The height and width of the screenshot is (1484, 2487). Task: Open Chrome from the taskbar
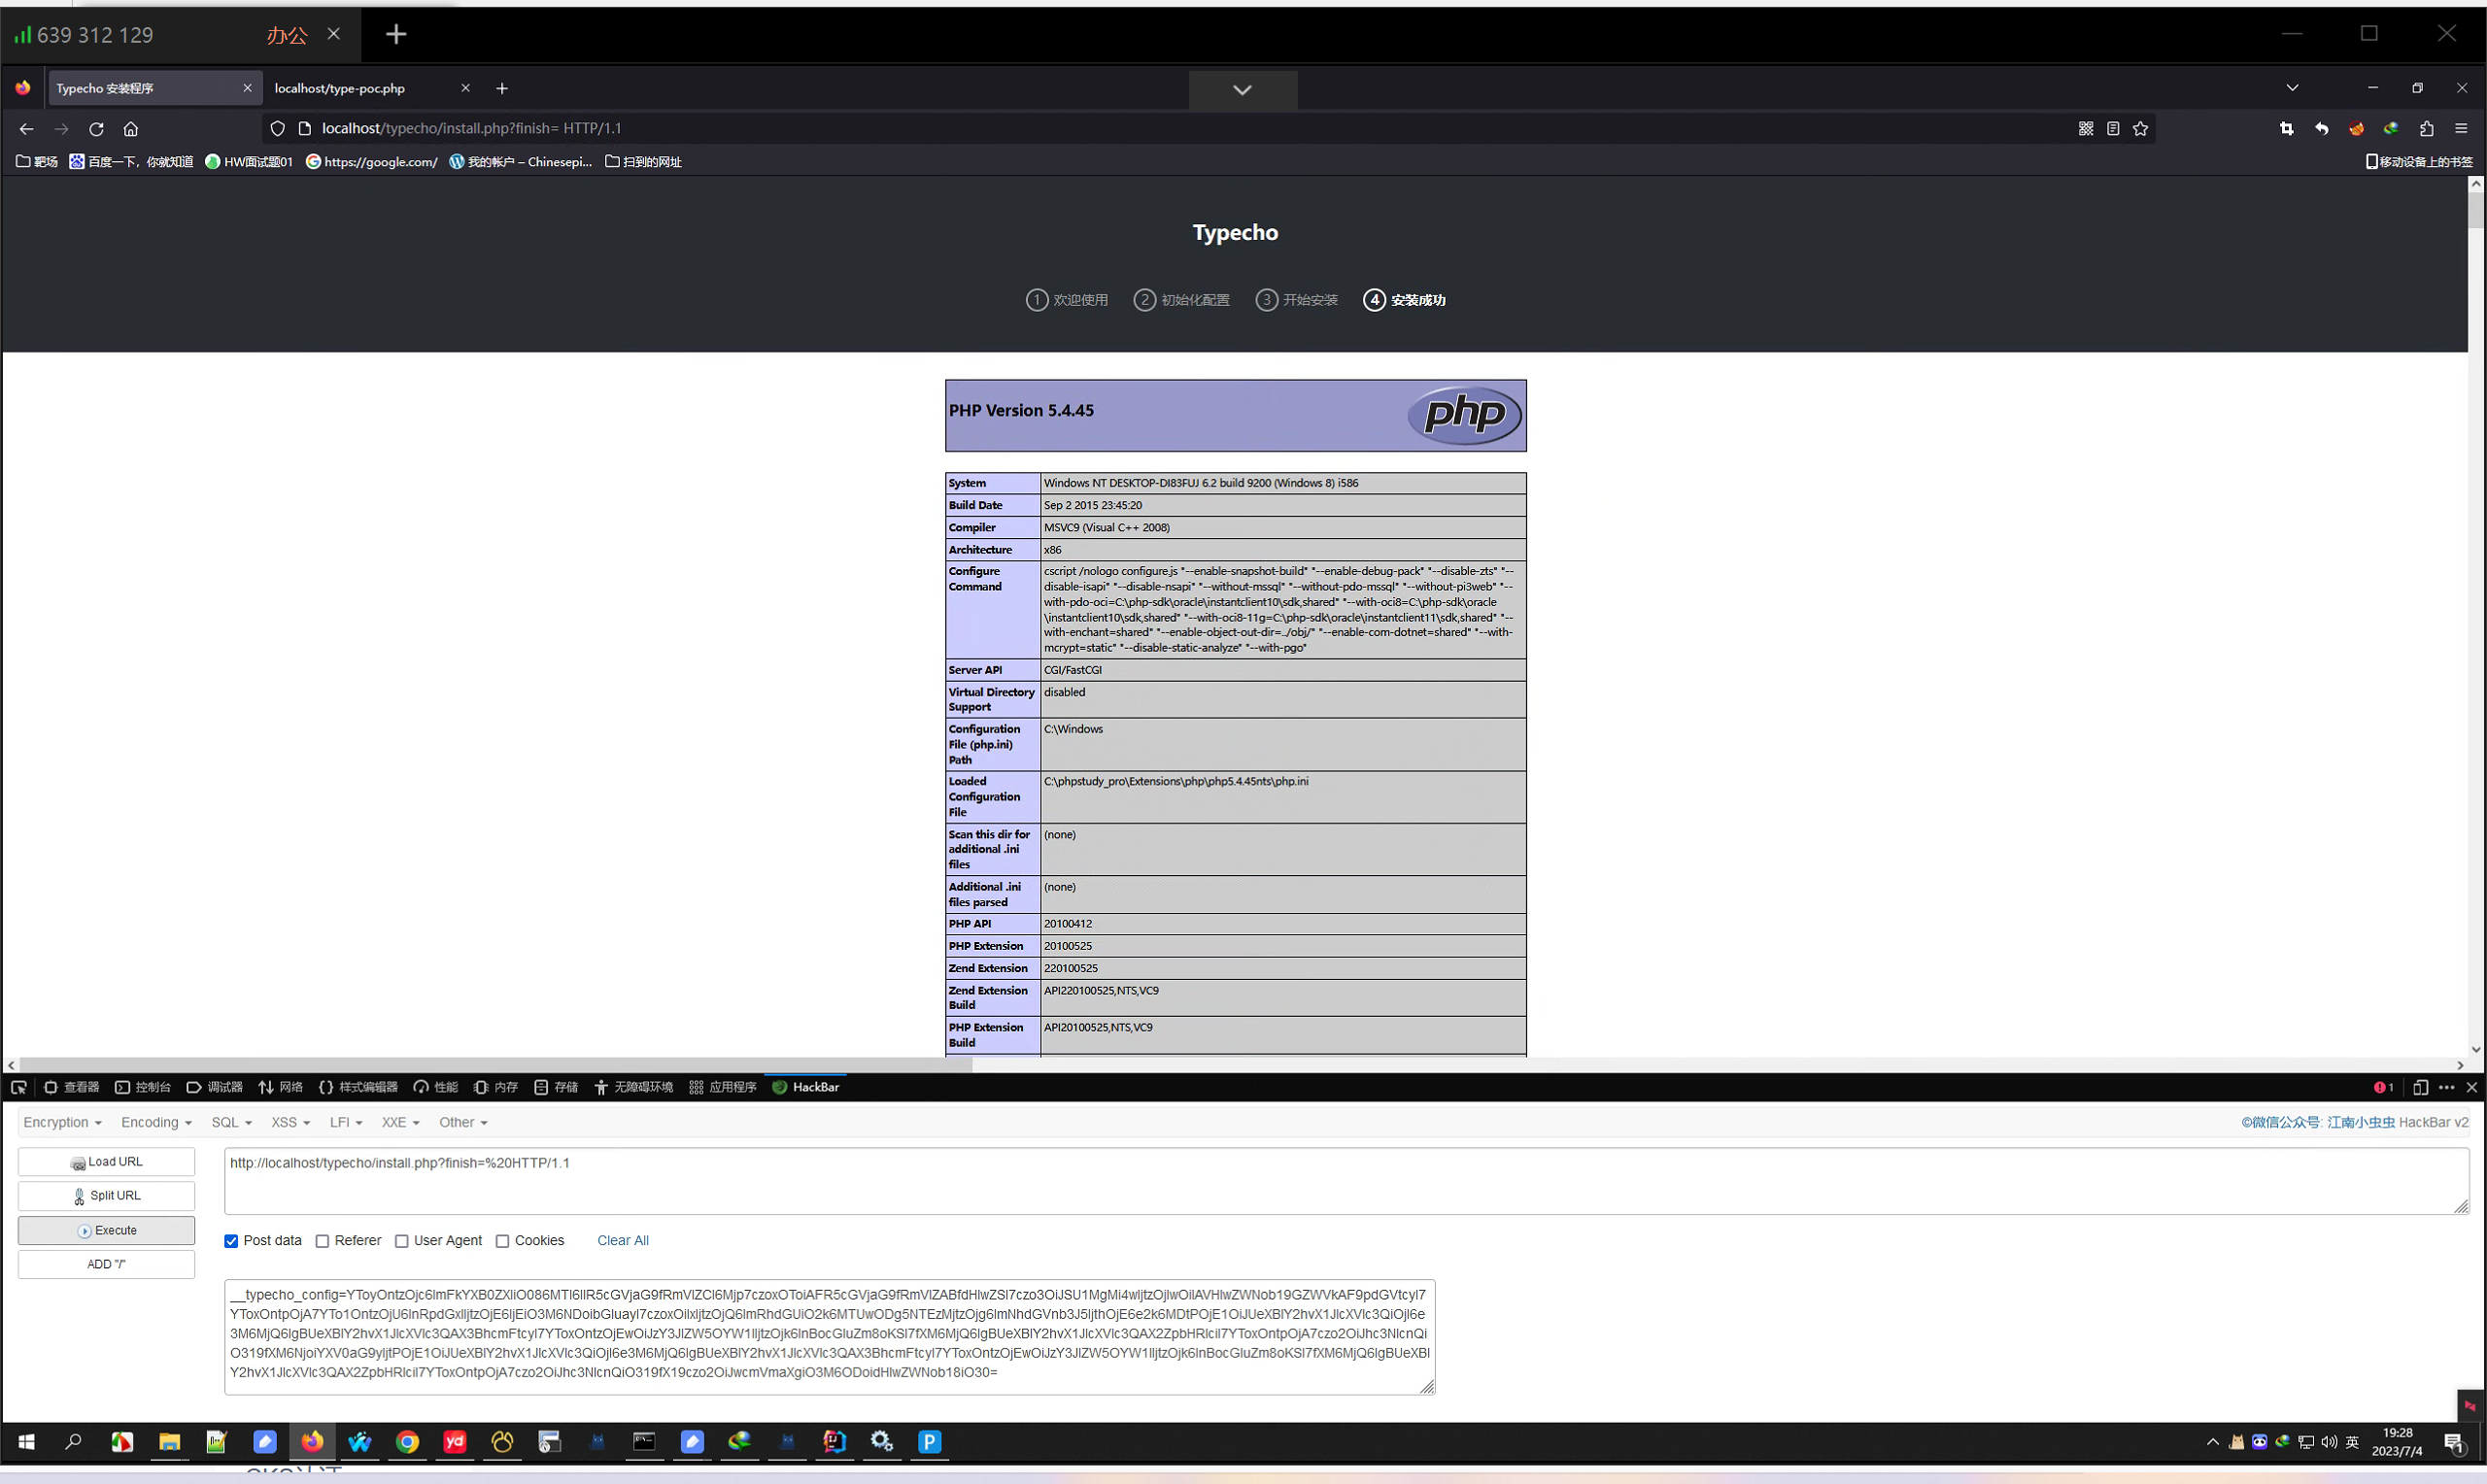(x=407, y=1441)
